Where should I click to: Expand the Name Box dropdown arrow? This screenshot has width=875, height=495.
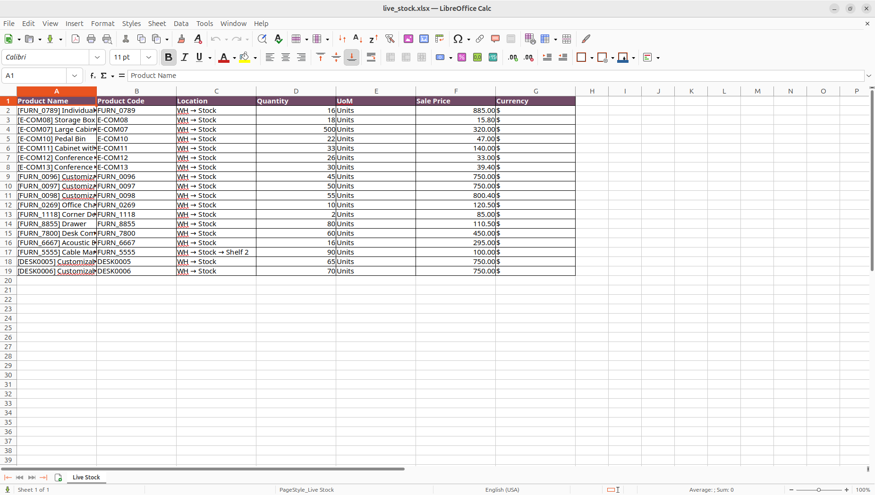pyautogui.click(x=75, y=76)
